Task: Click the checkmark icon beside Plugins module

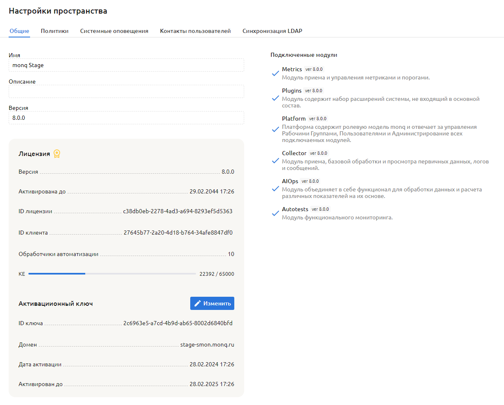Action: point(275,98)
